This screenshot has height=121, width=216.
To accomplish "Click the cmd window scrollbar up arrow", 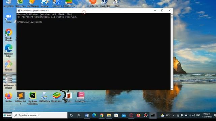I will pyautogui.click(x=172, y=14).
